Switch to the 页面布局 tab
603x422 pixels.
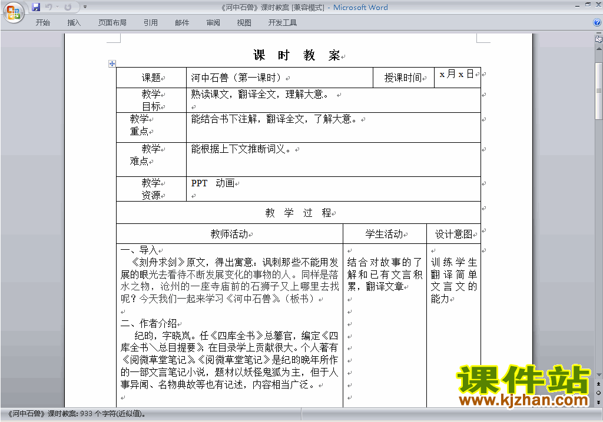112,23
